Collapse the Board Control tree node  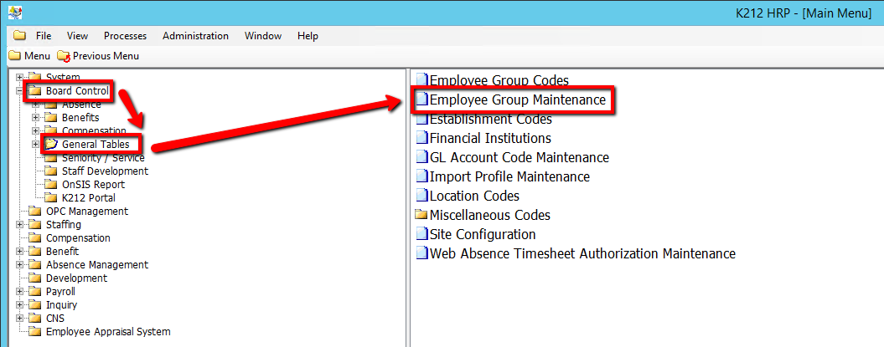click(19, 90)
